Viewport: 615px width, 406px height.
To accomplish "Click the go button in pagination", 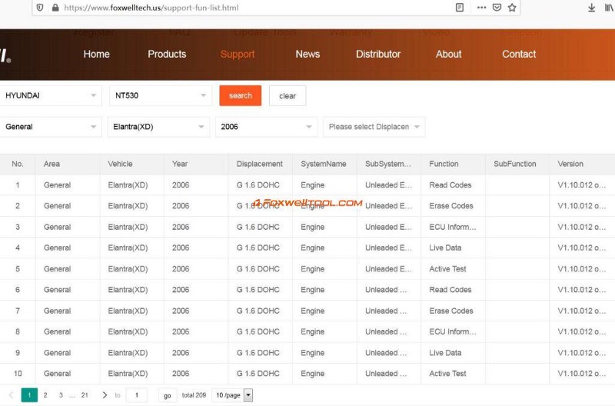I will (168, 395).
